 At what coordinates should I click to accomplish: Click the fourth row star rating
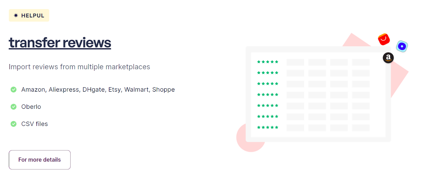268,95
